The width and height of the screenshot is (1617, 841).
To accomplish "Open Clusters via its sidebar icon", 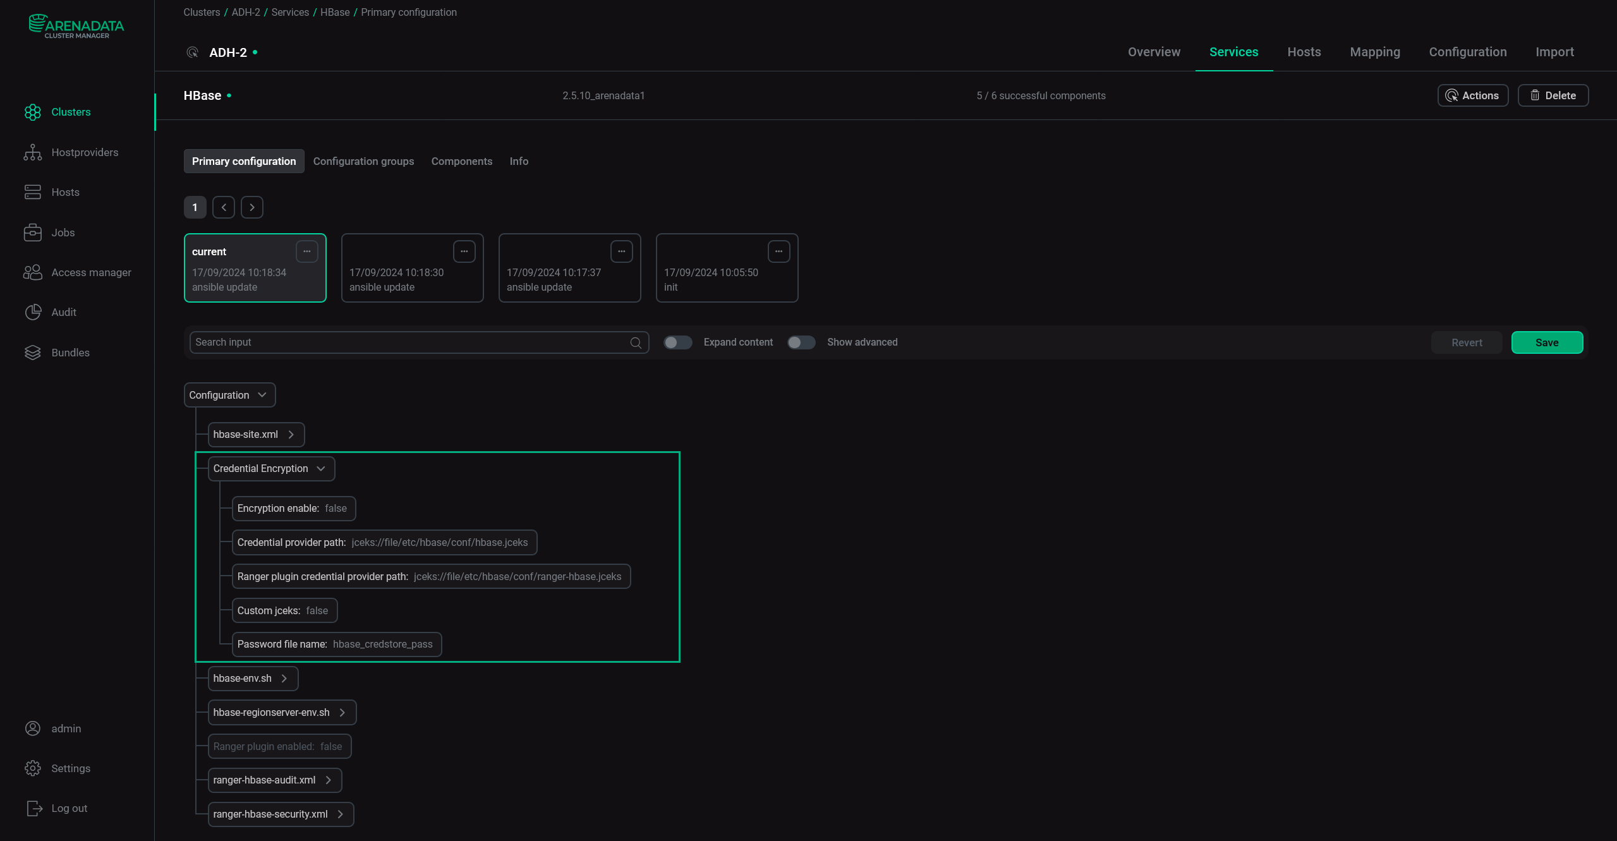I will [33, 112].
